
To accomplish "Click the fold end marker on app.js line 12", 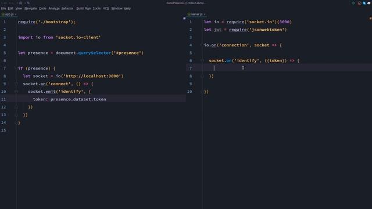I will pos(16,107).
